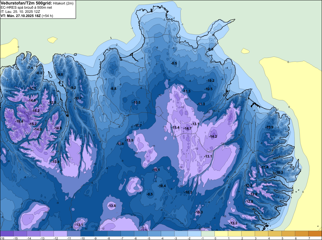Image resolution: width=322 pixels, height=240 pixels.
Task: Click the legend swatch between -1 and 0
Action: point(208,234)
